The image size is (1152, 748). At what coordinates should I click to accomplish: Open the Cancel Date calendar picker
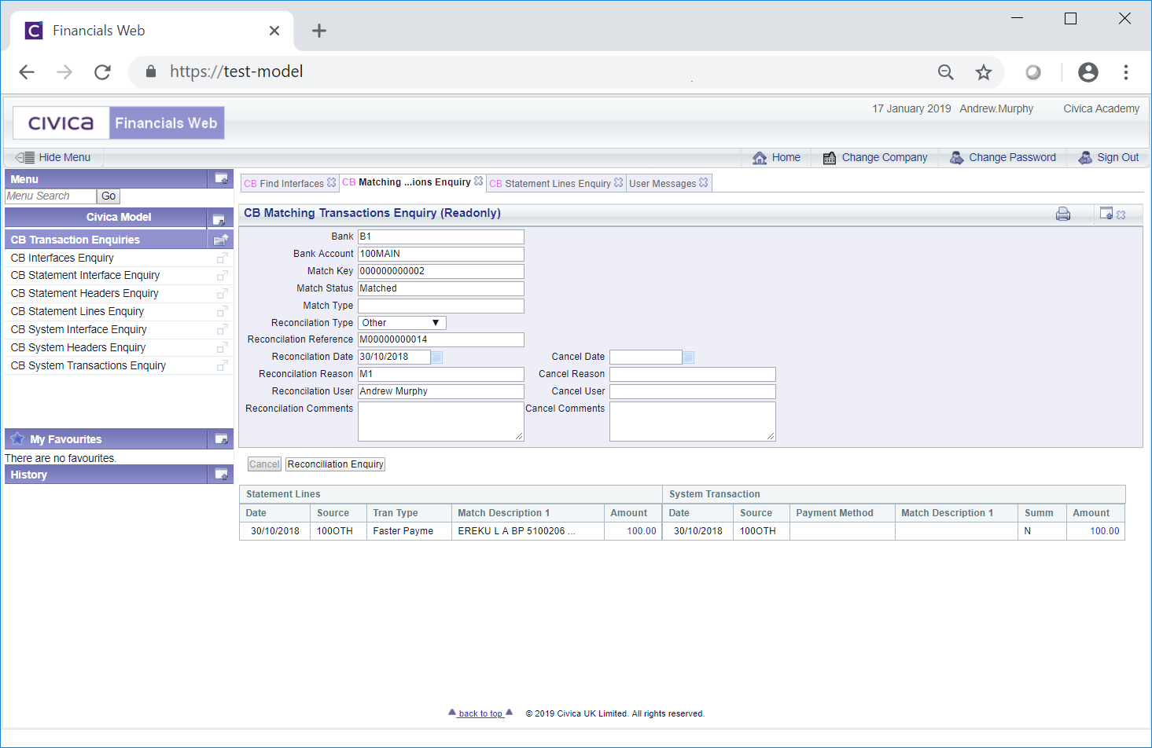[x=689, y=357]
